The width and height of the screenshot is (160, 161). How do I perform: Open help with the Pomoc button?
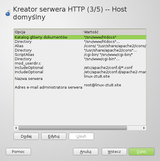[18, 151]
